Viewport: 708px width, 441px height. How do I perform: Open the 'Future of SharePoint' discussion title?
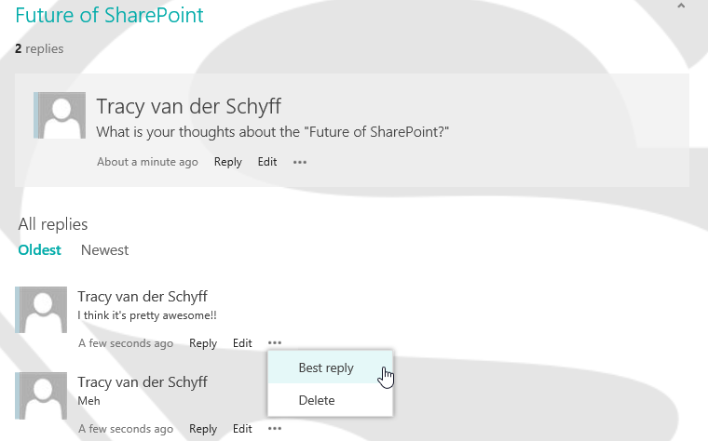[109, 16]
